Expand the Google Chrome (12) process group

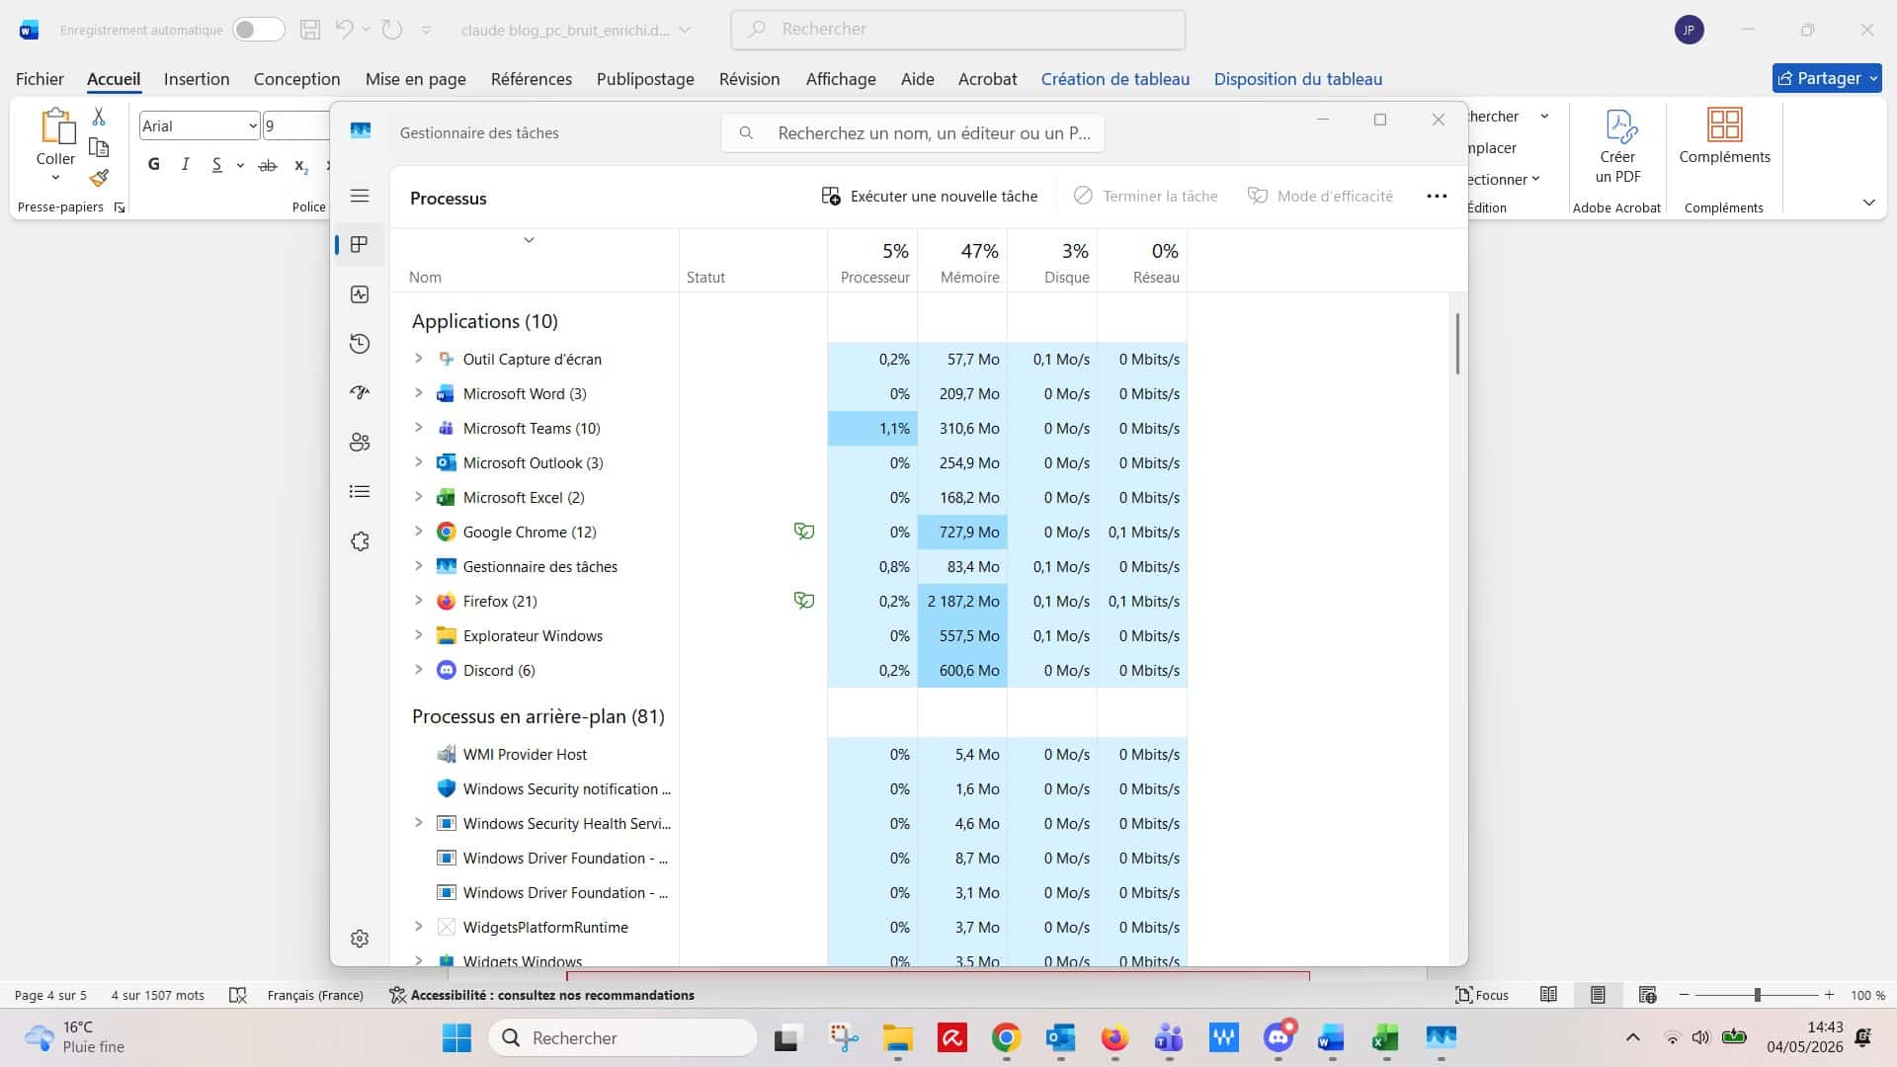[418, 532]
